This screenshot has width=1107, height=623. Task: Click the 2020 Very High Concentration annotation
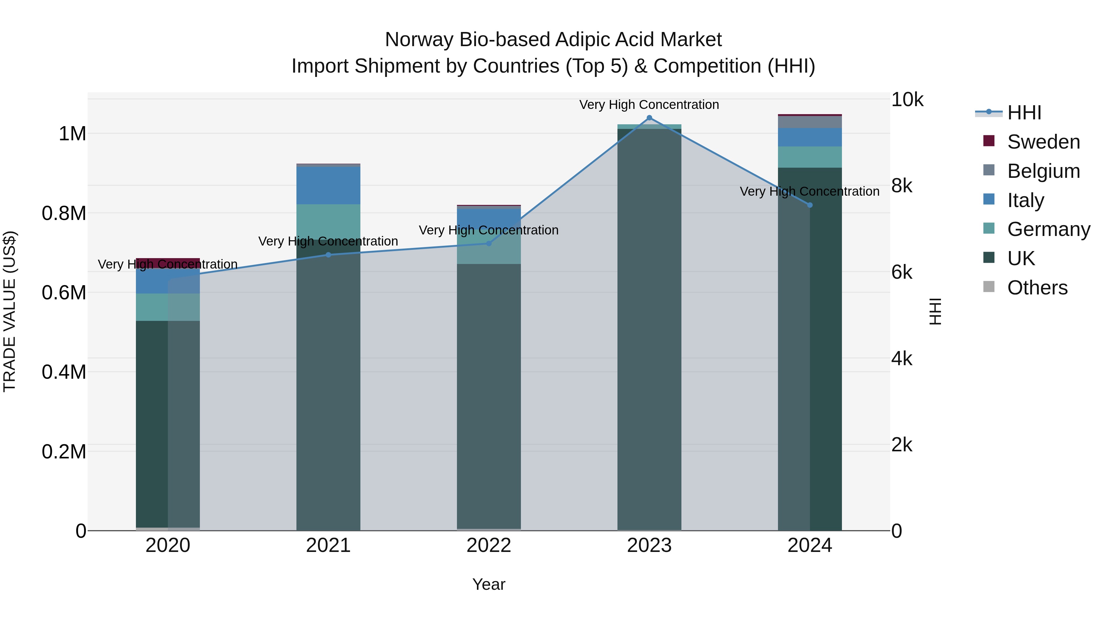pos(168,264)
